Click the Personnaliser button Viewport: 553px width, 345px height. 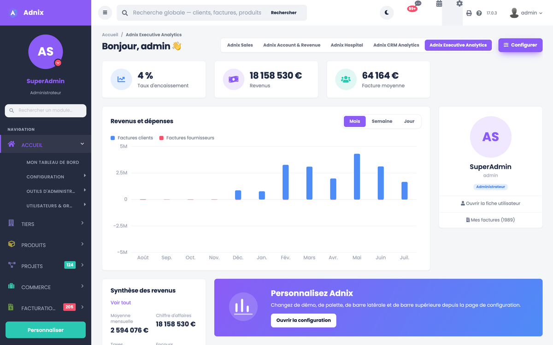pos(46,330)
